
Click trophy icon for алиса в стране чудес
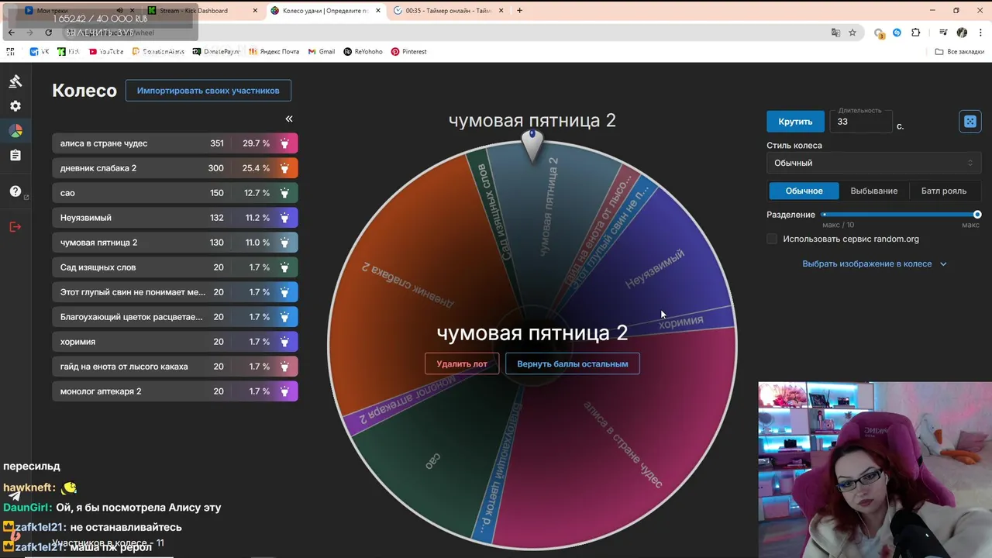point(285,143)
